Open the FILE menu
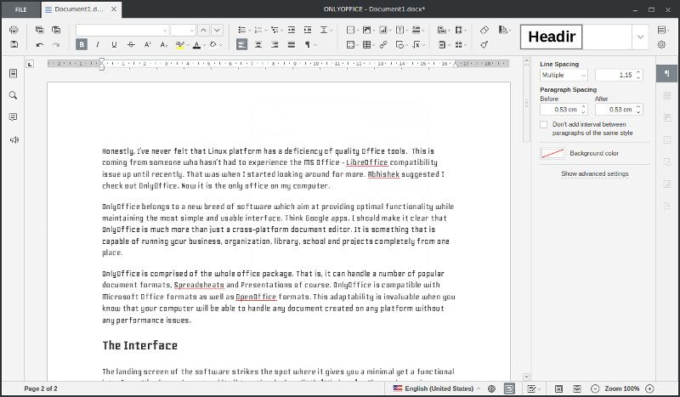This screenshot has height=397, width=680. point(20,8)
